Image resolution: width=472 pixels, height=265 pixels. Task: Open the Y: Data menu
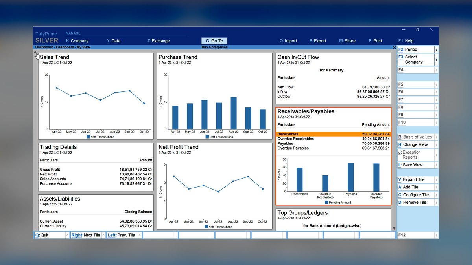(x=113, y=41)
